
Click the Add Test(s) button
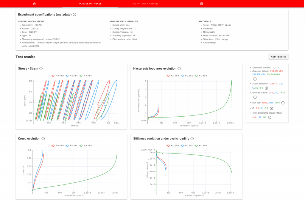278,57
